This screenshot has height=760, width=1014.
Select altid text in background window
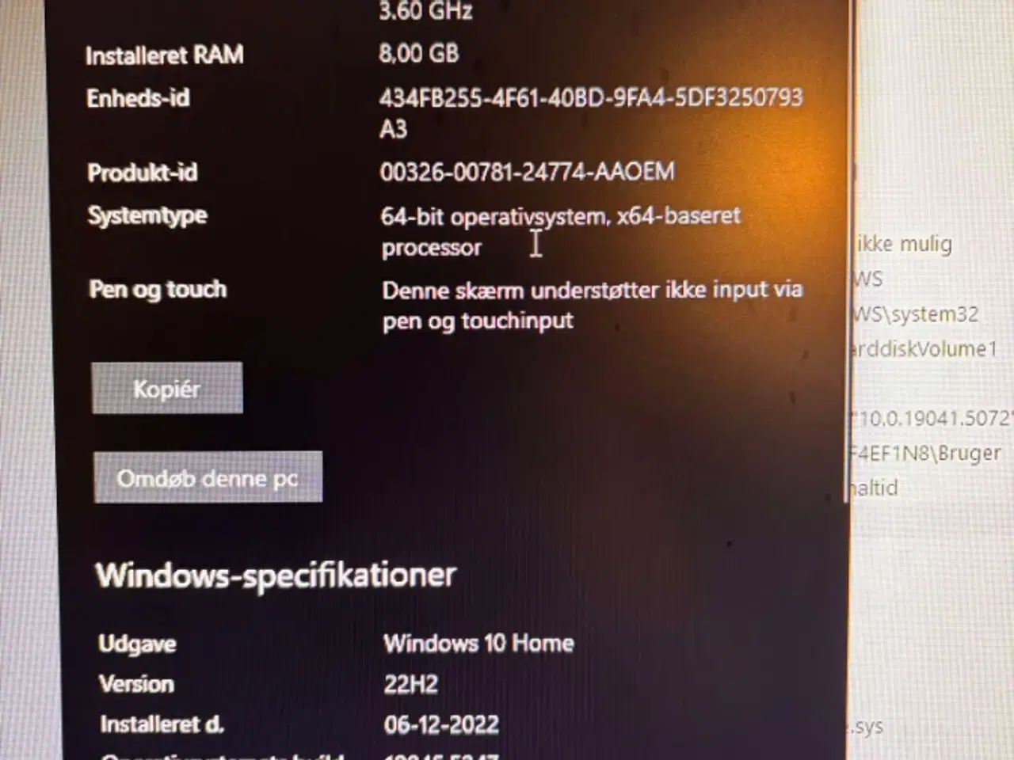click(875, 488)
